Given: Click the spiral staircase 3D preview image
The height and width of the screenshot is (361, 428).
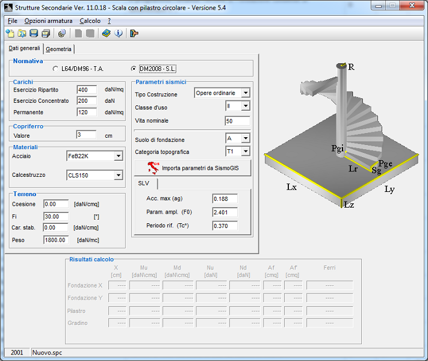Looking at the screenshot, I should pos(341,137).
